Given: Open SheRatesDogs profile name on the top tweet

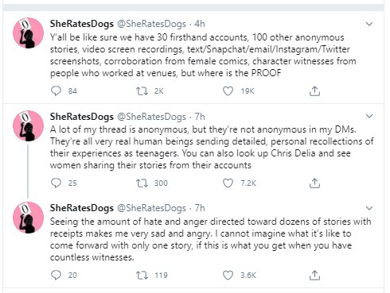Looking at the screenshot, I should tap(82, 24).
